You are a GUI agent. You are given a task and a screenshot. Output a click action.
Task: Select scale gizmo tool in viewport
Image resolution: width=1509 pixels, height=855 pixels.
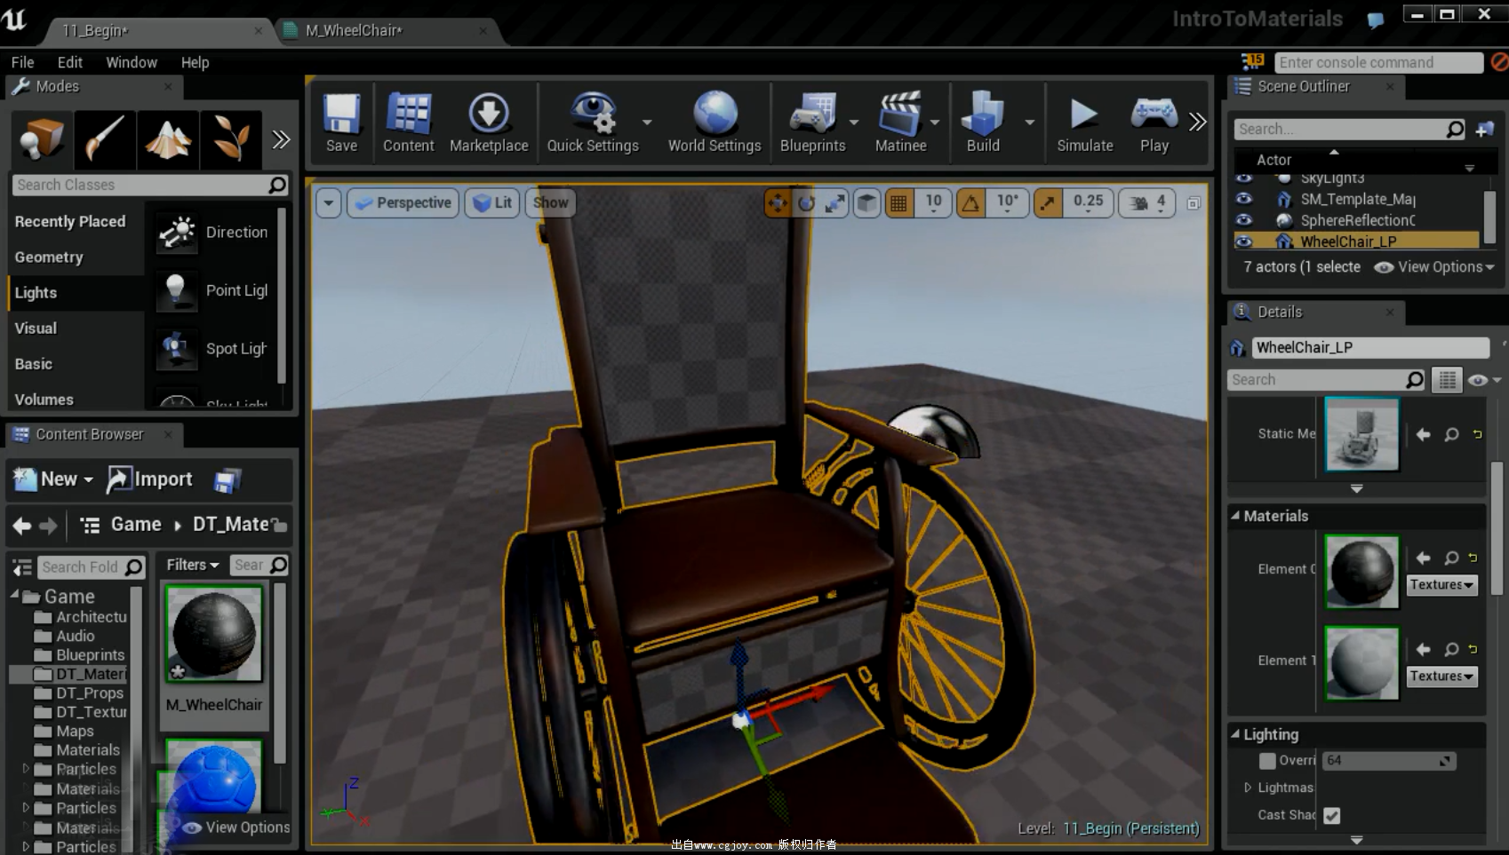tap(834, 203)
